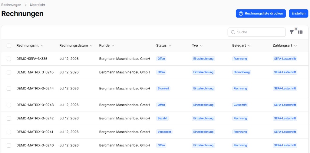Sort by Rechnungsnr. column header

coord(30,46)
